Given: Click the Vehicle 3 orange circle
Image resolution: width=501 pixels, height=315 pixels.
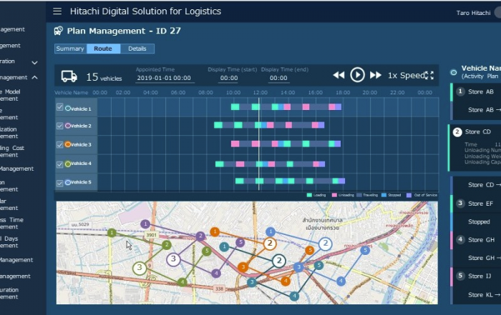Looking at the screenshot, I should click(68, 144).
